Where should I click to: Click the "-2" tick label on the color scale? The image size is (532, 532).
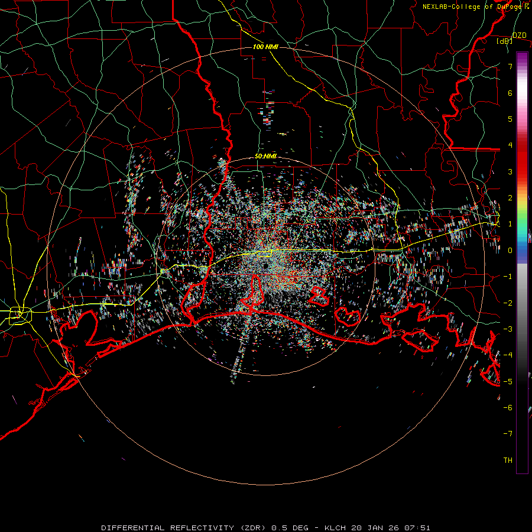click(508, 303)
